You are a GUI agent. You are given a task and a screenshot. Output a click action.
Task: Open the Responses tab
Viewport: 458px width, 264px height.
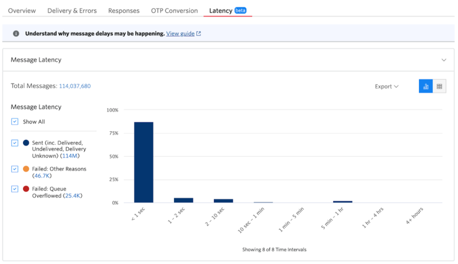click(124, 11)
